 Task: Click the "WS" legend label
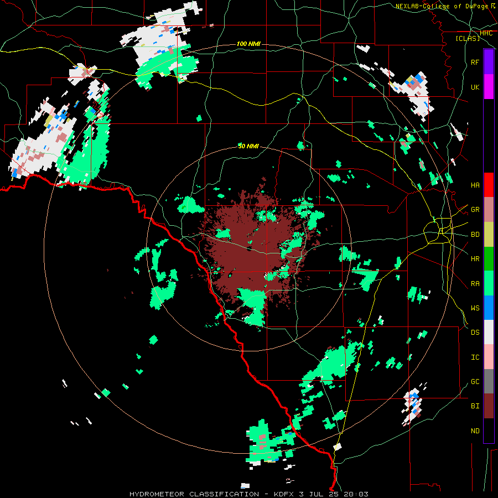(x=475, y=308)
